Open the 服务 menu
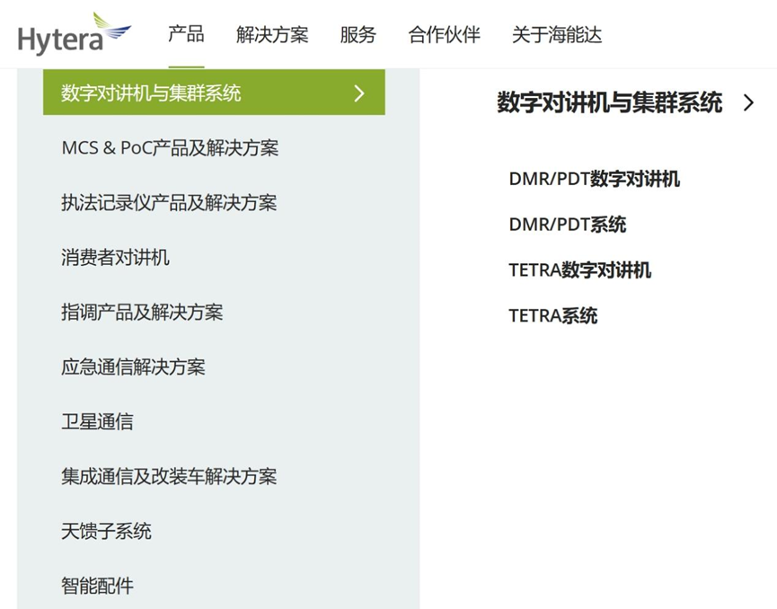Screen dimensions: 777x609 coord(358,35)
